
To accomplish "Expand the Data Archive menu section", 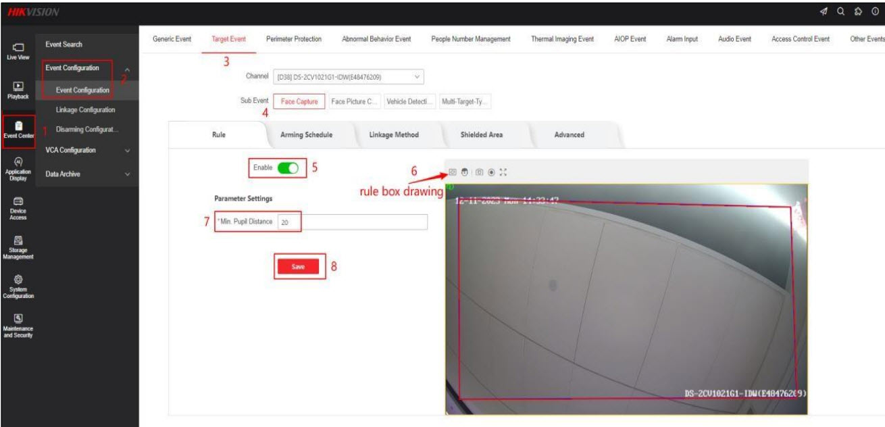I will click(x=86, y=174).
